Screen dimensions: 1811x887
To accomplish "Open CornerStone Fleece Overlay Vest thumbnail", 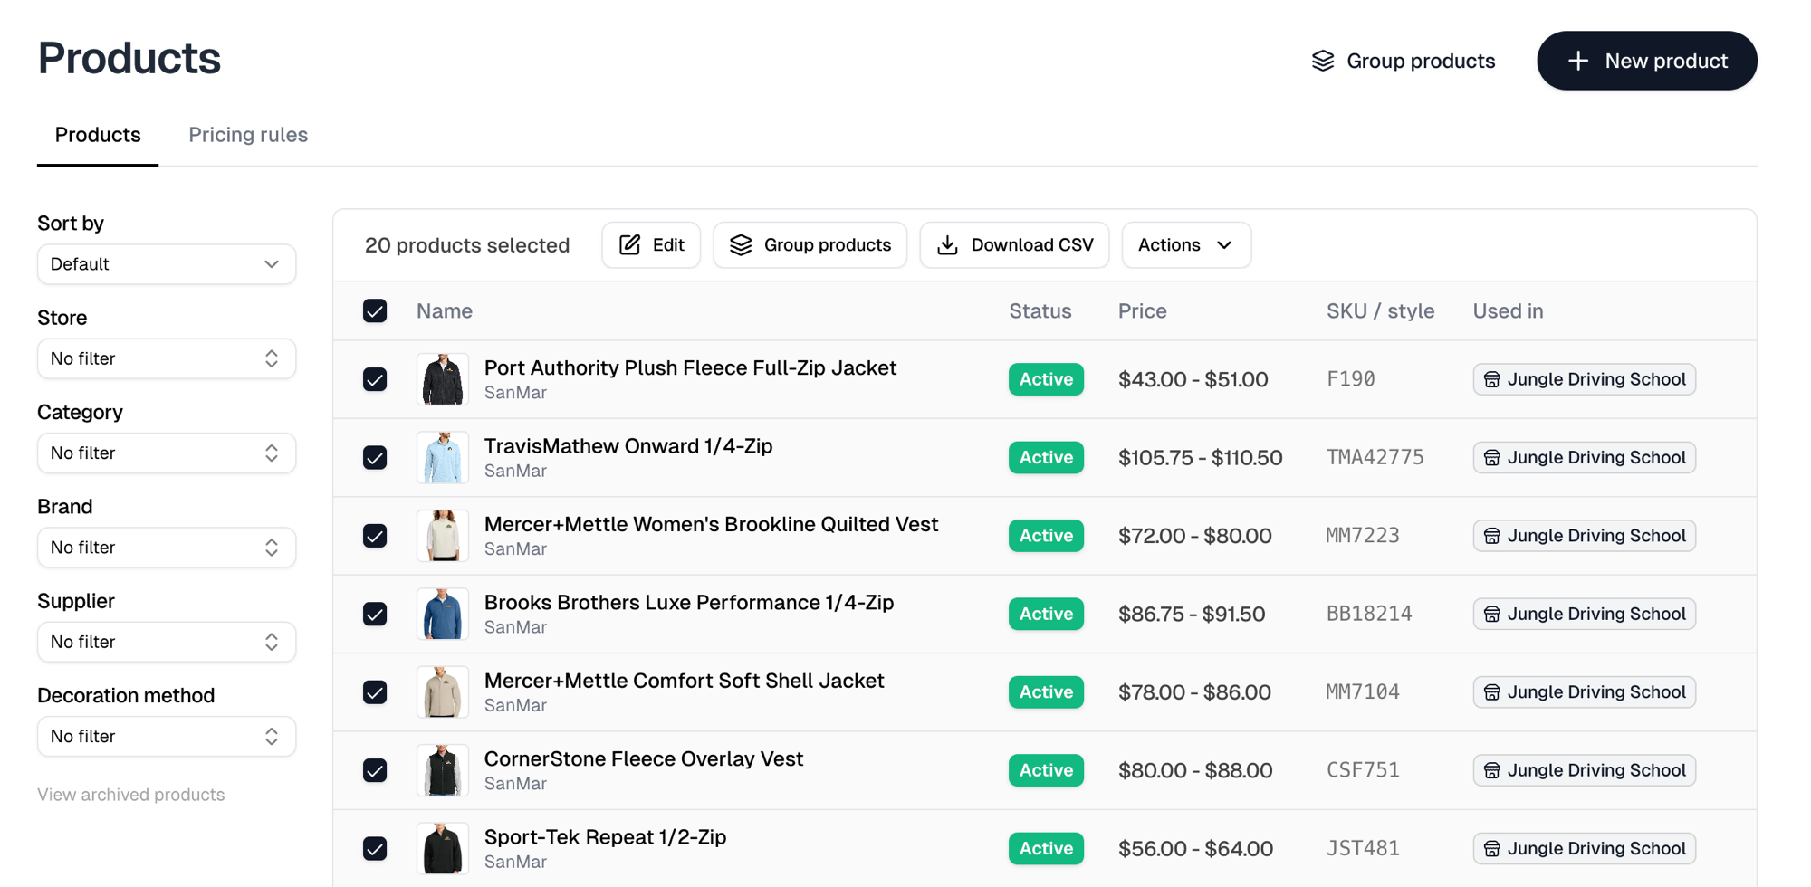I will 443,770.
